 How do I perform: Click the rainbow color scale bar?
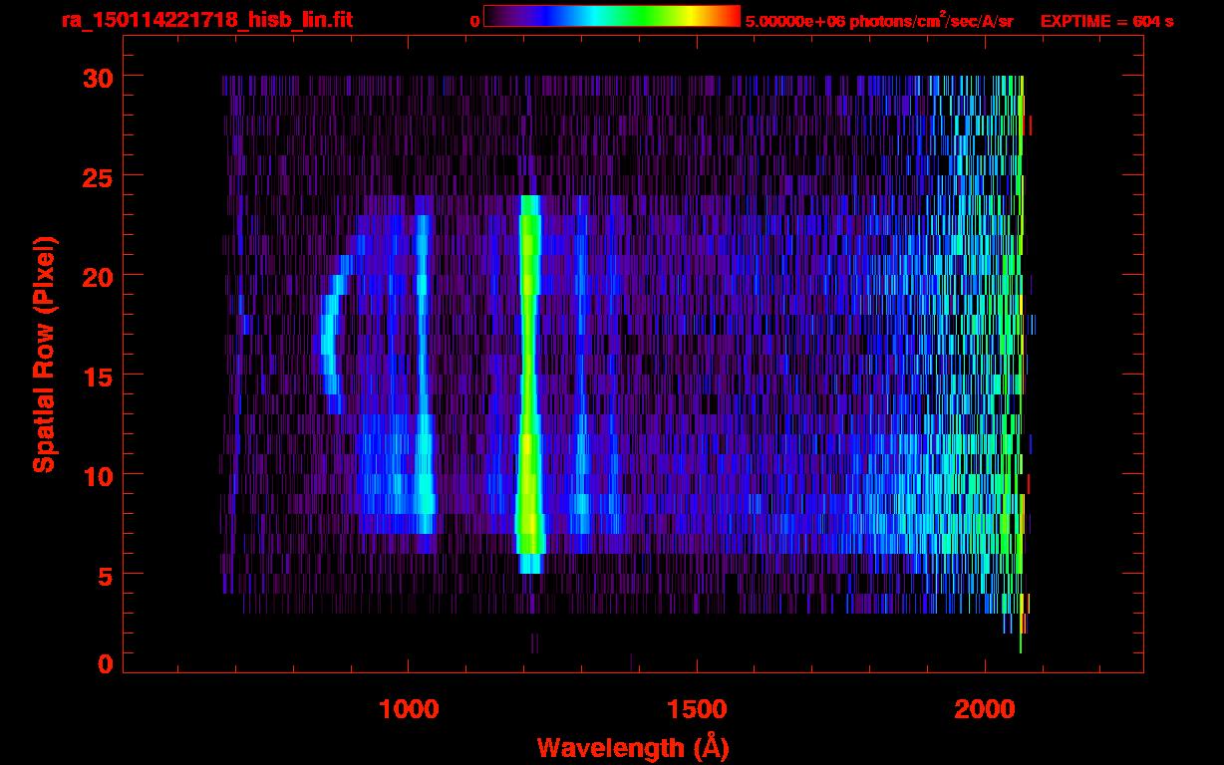[611, 16]
